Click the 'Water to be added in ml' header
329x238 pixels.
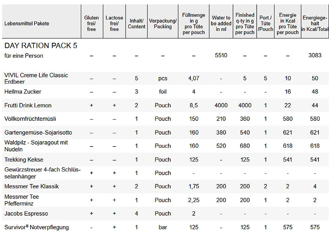[x=221, y=23]
